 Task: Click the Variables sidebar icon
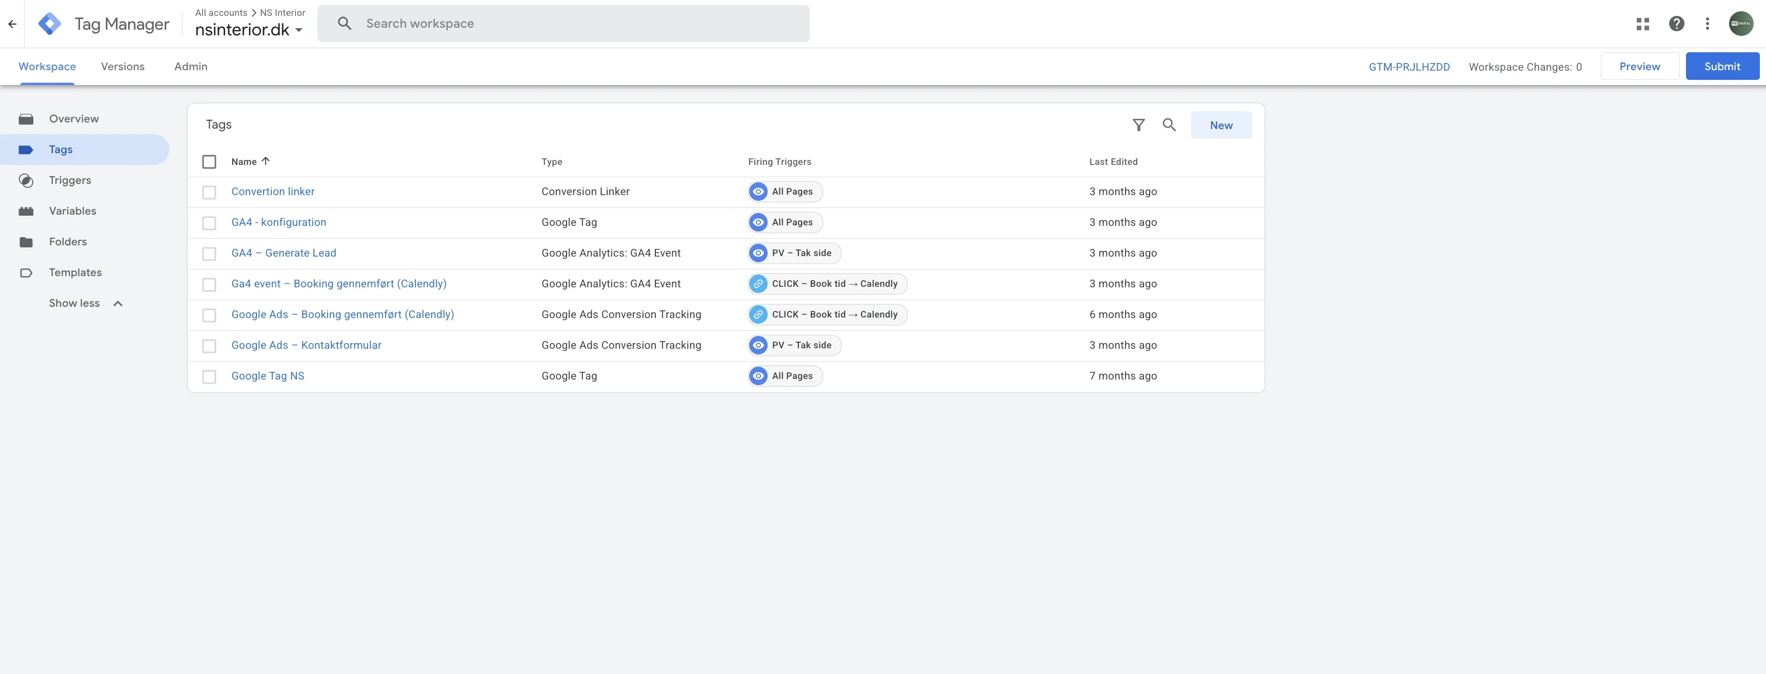click(x=26, y=211)
